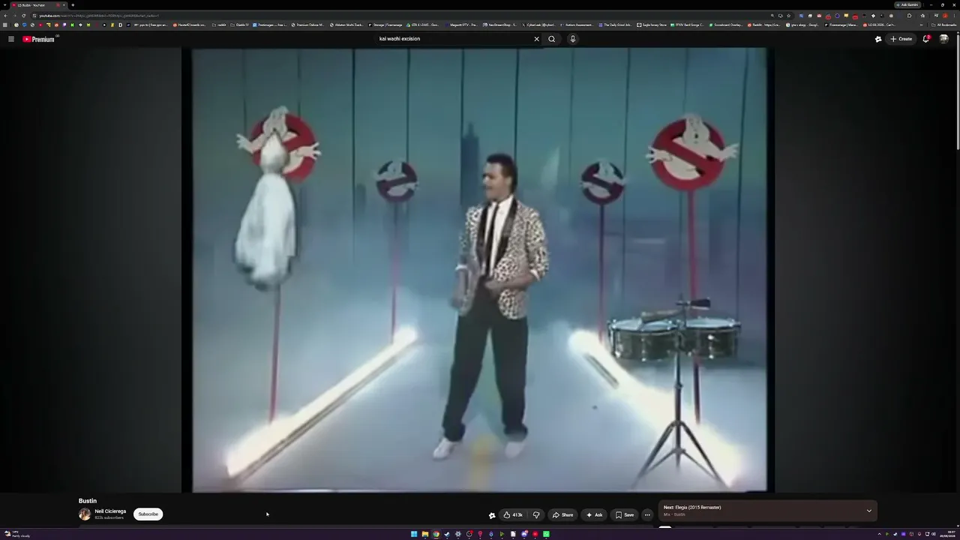Image resolution: width=960 pixels, height=540 pixels.
Task: Click the sparkle icon left of Like
Action: (492, 515)
